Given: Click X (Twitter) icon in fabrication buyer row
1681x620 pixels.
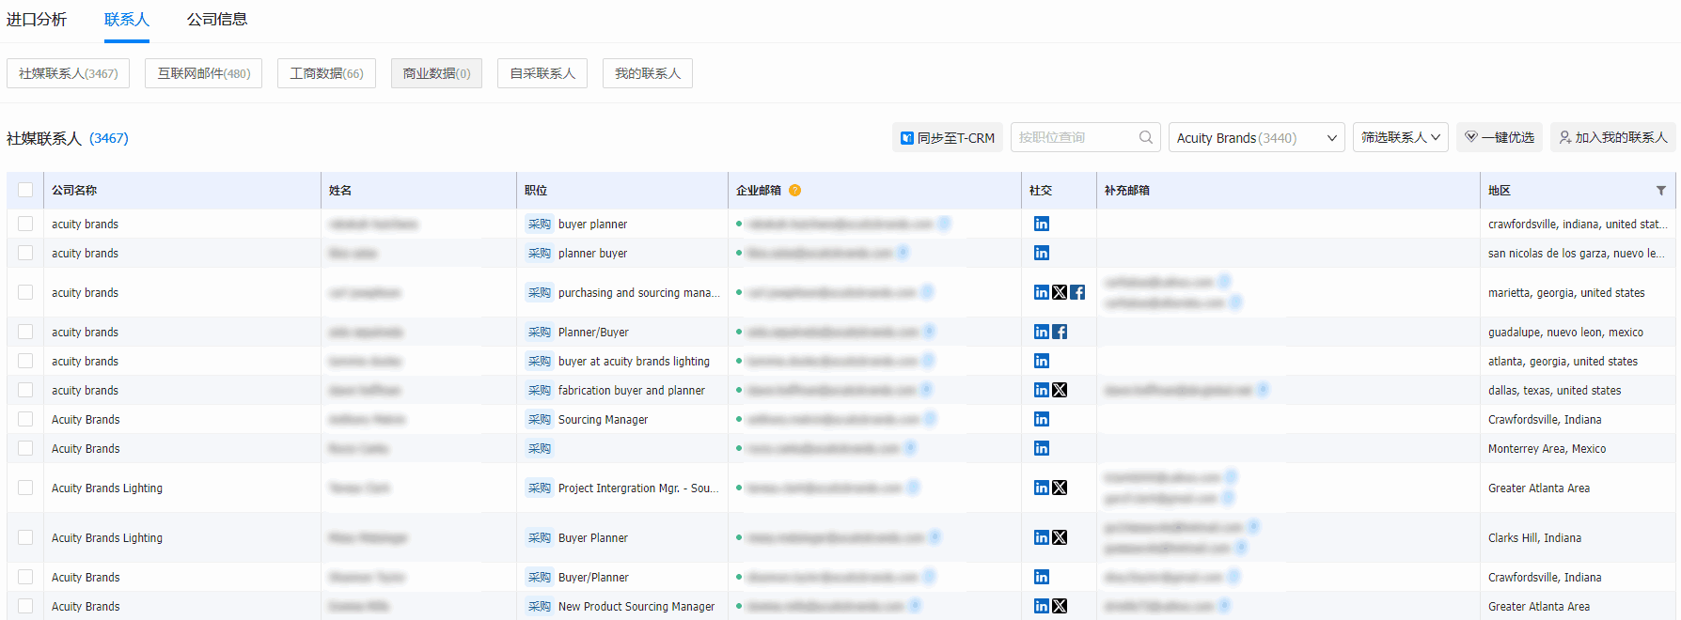Looking at the screenshot, I should point(1060,390).
